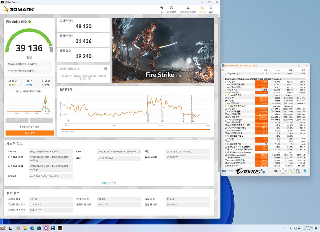Click the HWiNFO network monitors icon
Viewport: 320px width, 232px height.
(263, 171)
